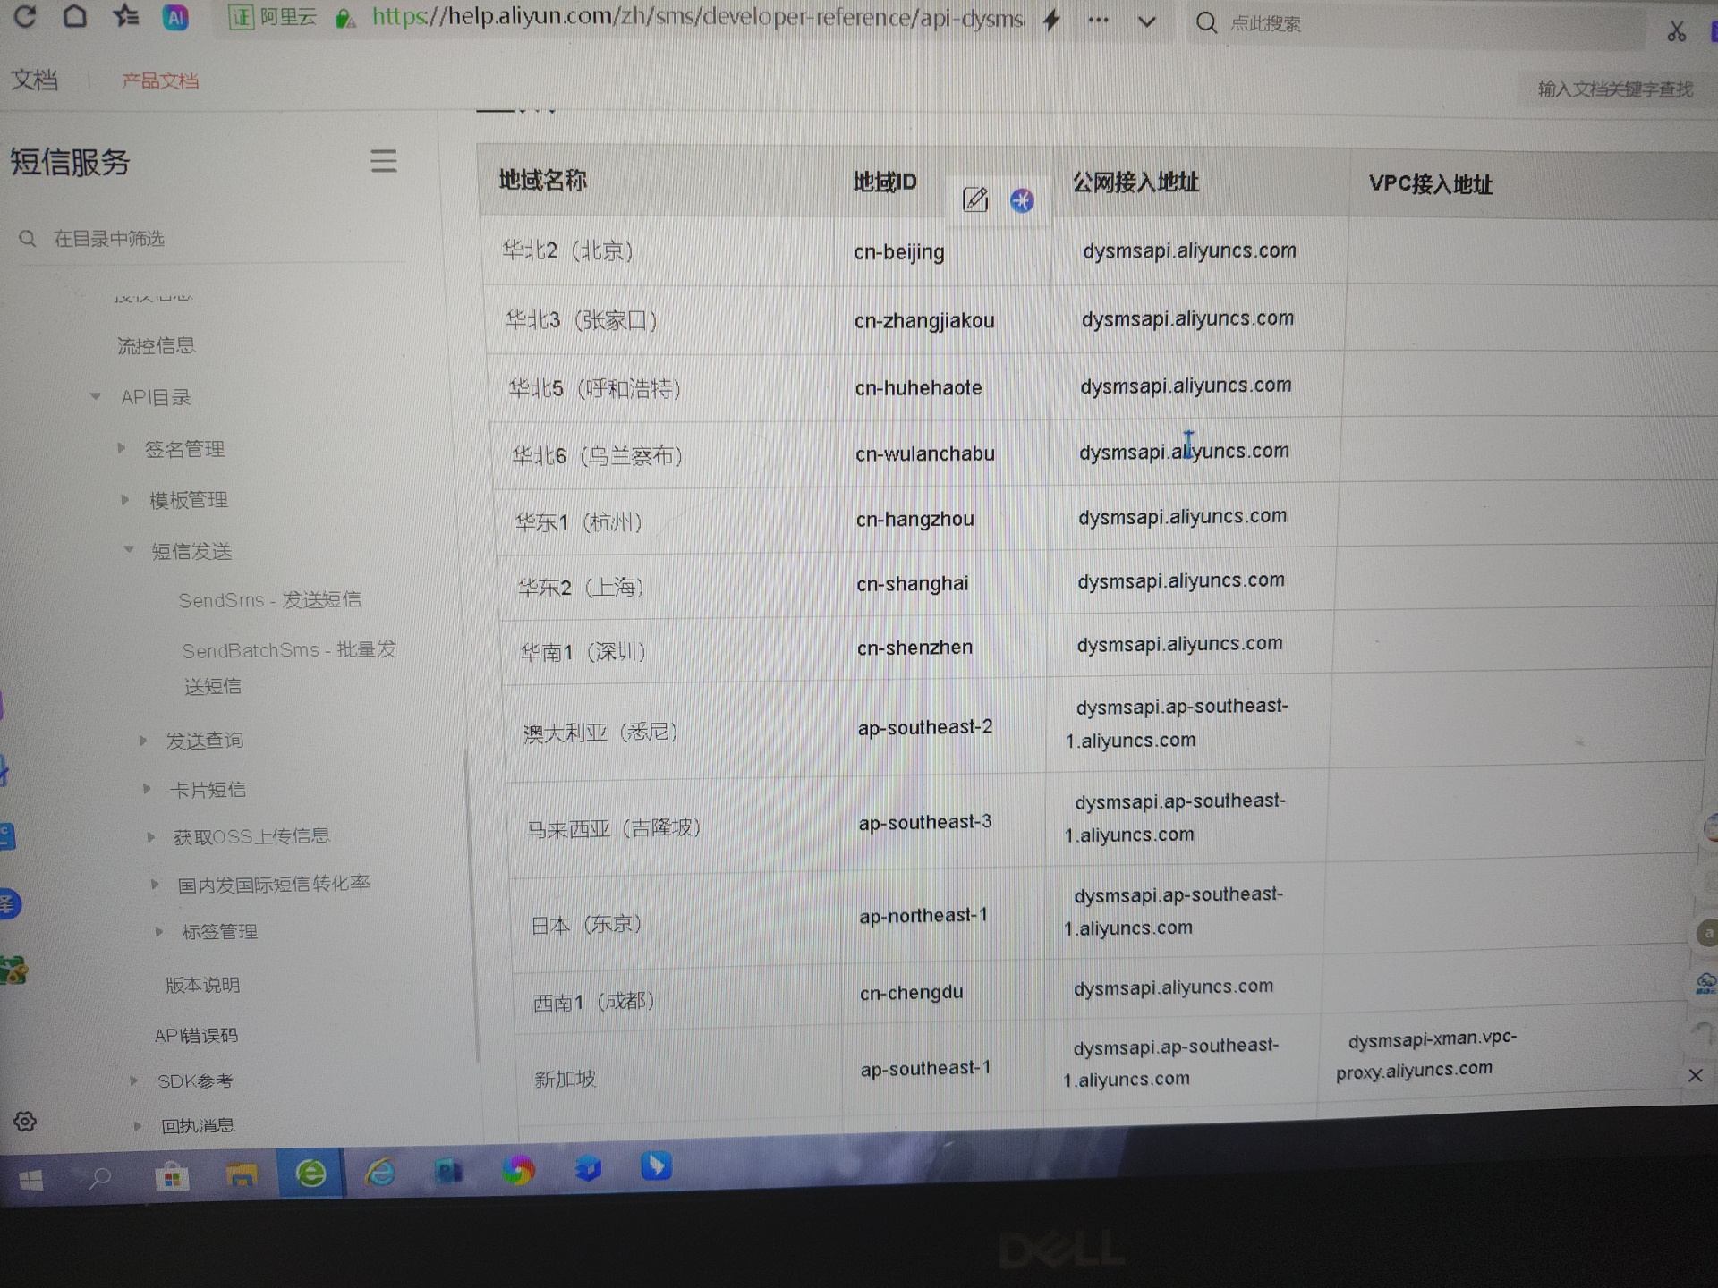Open Internet Explorer from taskbar
Viewport: 1718px width, 1288px height.
tap(379, 1172)
